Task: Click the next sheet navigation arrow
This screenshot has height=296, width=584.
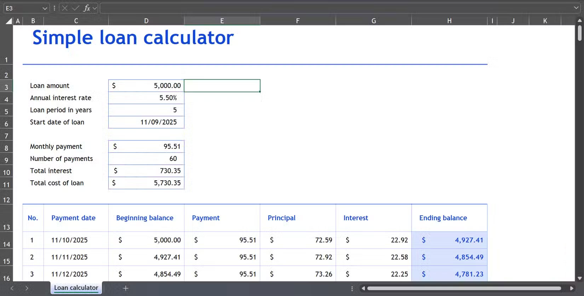Action: [x=27, y=288]
